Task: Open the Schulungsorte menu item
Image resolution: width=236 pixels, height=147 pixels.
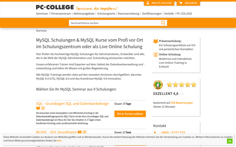Action: [x=106, y=13]
